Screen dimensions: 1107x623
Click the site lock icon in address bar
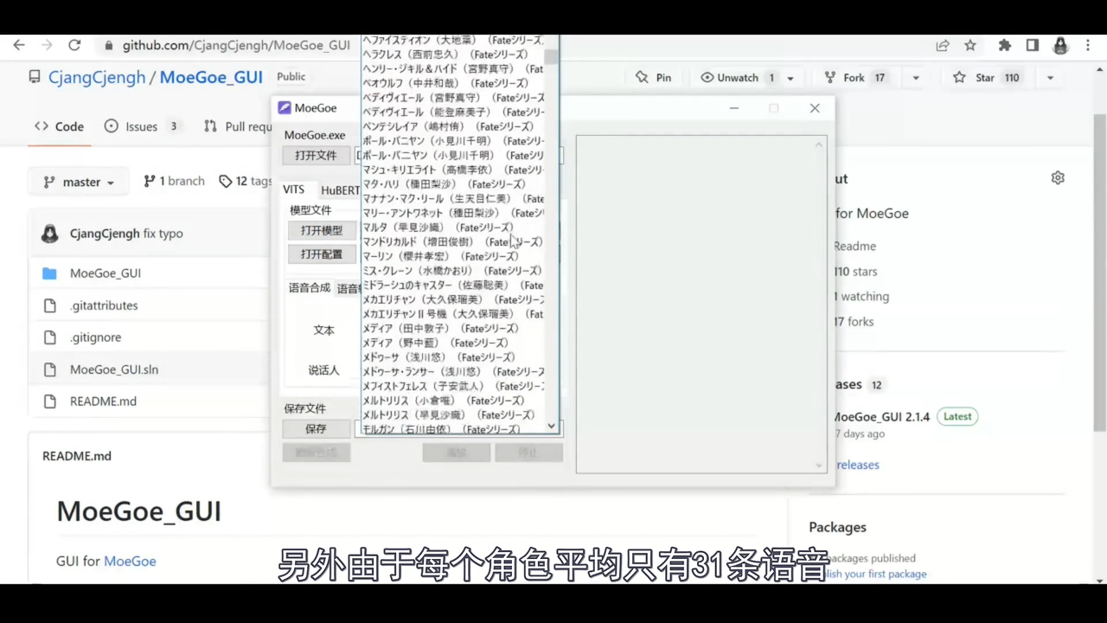point(108,45)
